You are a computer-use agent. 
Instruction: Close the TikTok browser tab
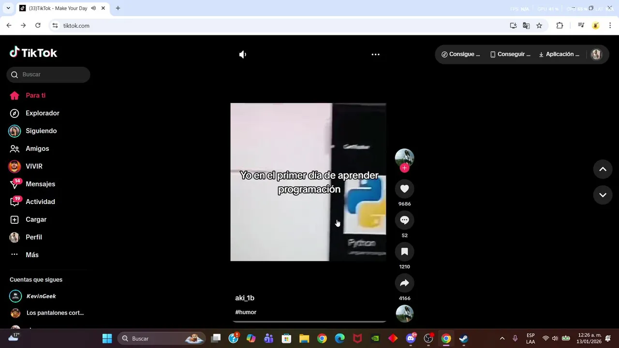pos(103,8)
